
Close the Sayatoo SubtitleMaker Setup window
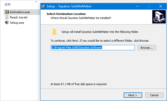pos(160,6)
